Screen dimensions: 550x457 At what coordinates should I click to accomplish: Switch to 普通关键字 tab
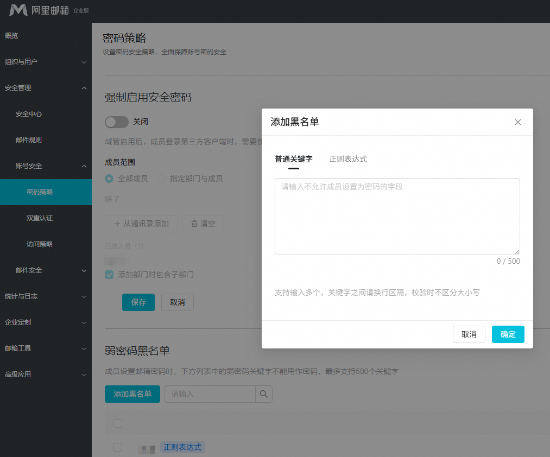click(294, 159)
